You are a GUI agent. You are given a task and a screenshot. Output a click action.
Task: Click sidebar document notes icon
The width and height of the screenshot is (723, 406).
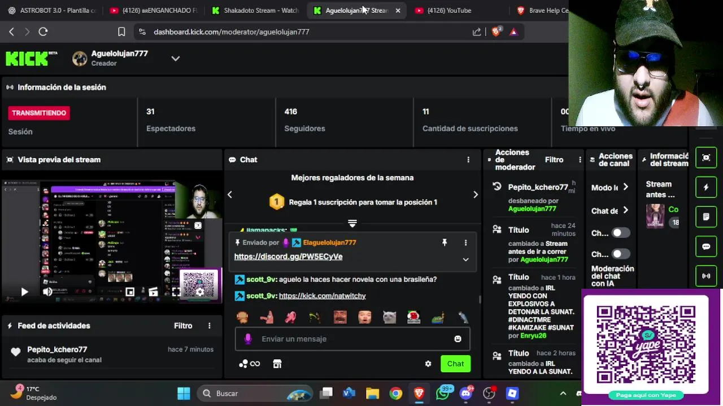coord(706,217)
